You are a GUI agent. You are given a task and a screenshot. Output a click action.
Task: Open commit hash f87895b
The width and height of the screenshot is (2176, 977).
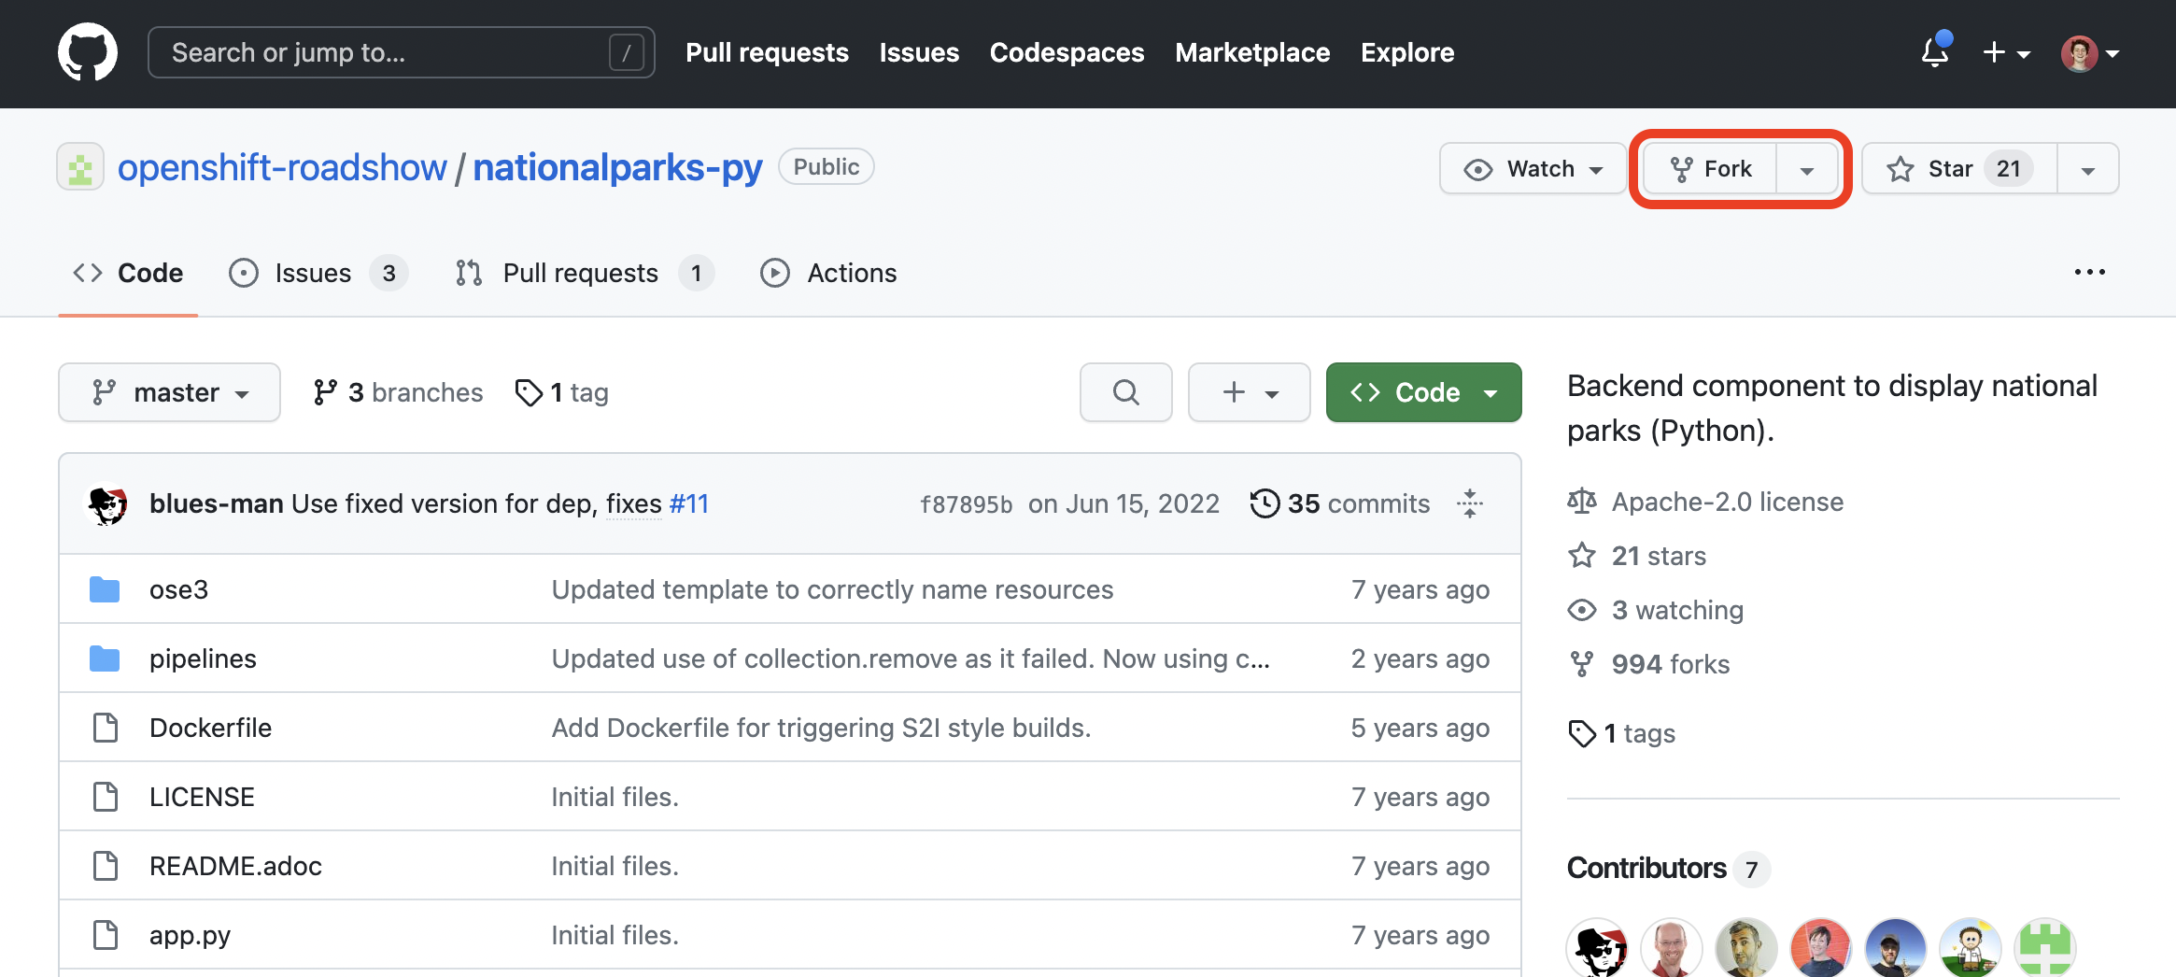point(966,504)
